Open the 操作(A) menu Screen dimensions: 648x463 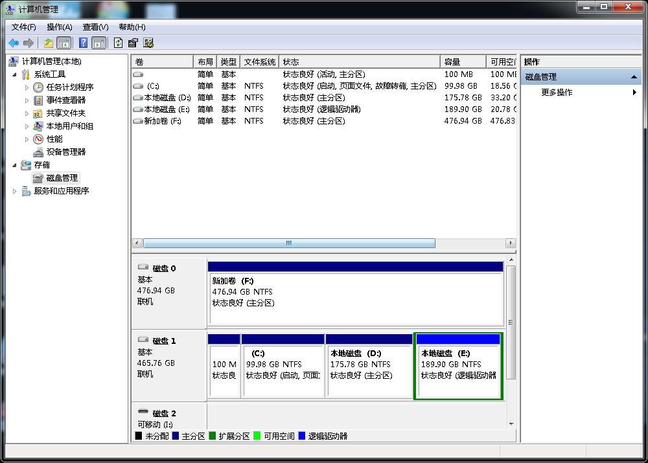pos(59,27)
